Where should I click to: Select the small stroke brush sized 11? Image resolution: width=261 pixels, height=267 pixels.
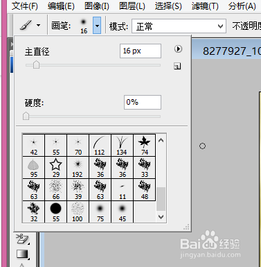(123, 190)
